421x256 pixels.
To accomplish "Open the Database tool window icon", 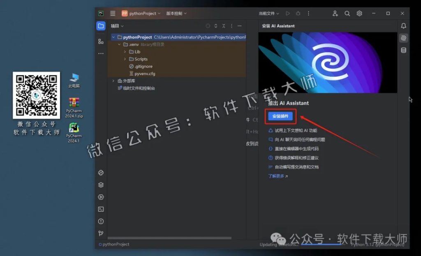I will point(404,50).
